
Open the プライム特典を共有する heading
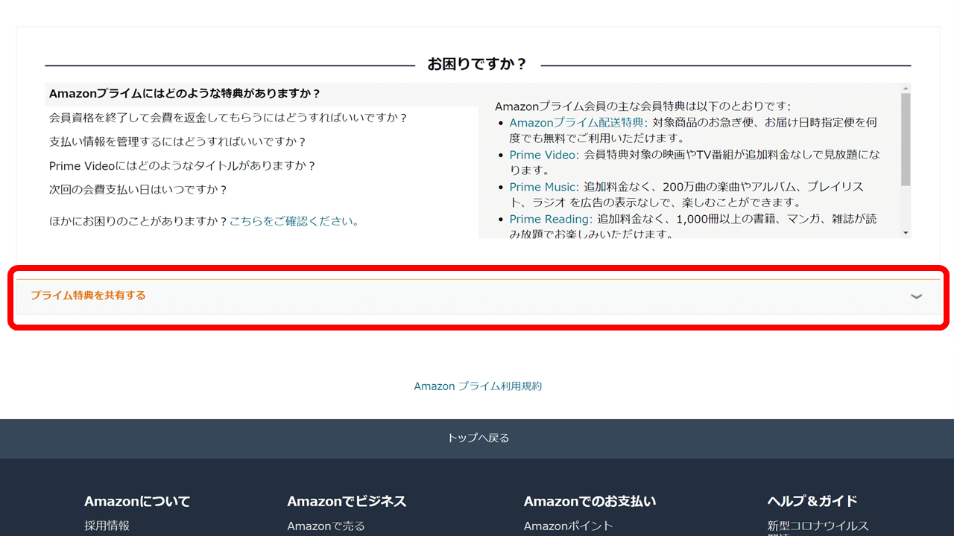pyautogui.click(x=88, y=296)
